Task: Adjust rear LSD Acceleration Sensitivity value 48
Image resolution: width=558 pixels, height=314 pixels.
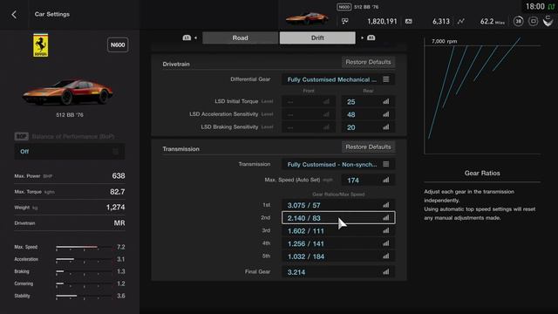Action: (368, 114)
